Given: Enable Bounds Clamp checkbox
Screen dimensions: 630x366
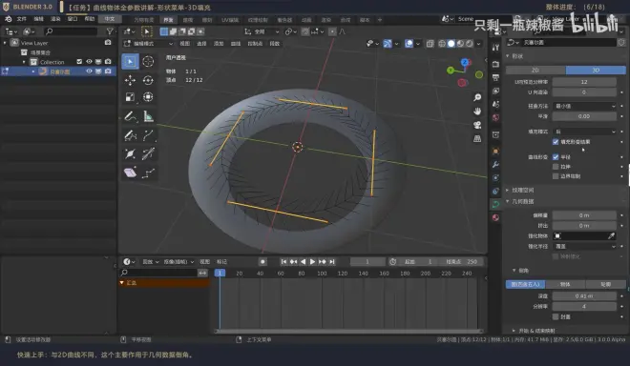Looking at the screenshot, I should click(556, 176).
